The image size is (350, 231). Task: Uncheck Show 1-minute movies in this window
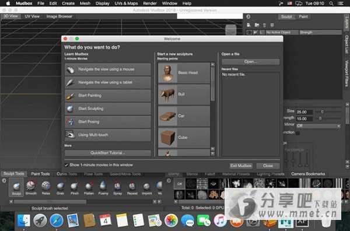[66, 165]
